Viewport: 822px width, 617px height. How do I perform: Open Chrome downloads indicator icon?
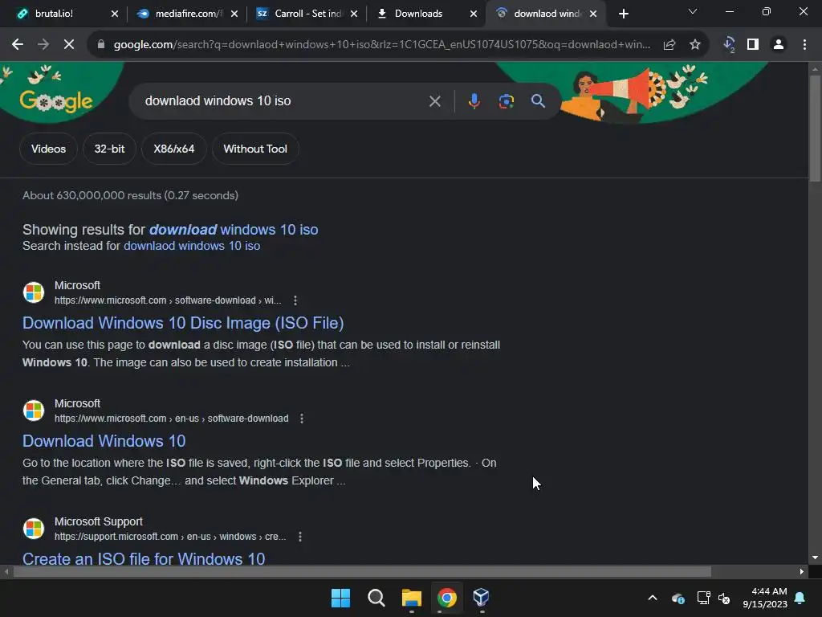[729, 45]
